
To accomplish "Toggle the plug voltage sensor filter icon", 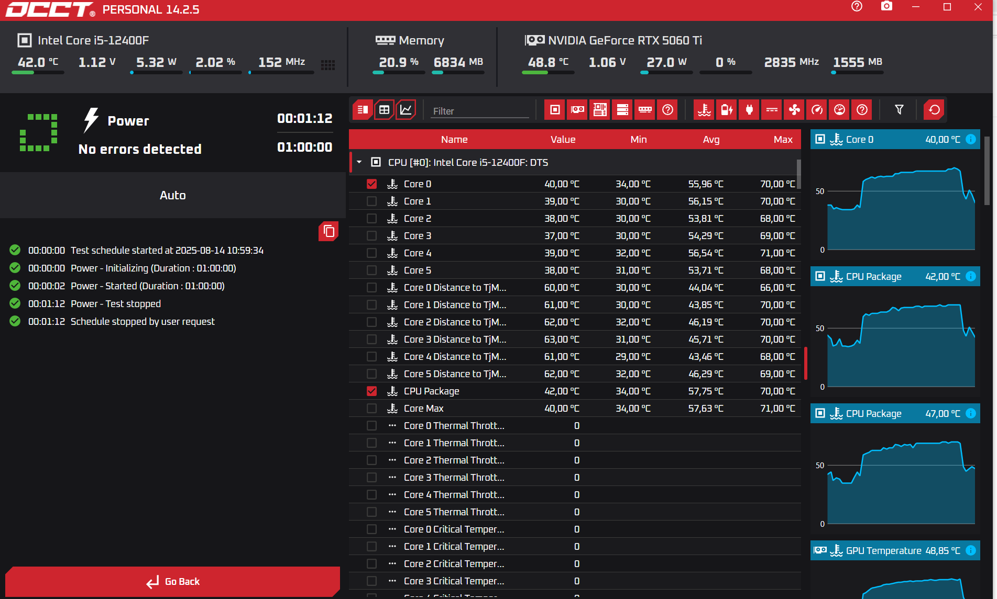I will click(749, 110).
